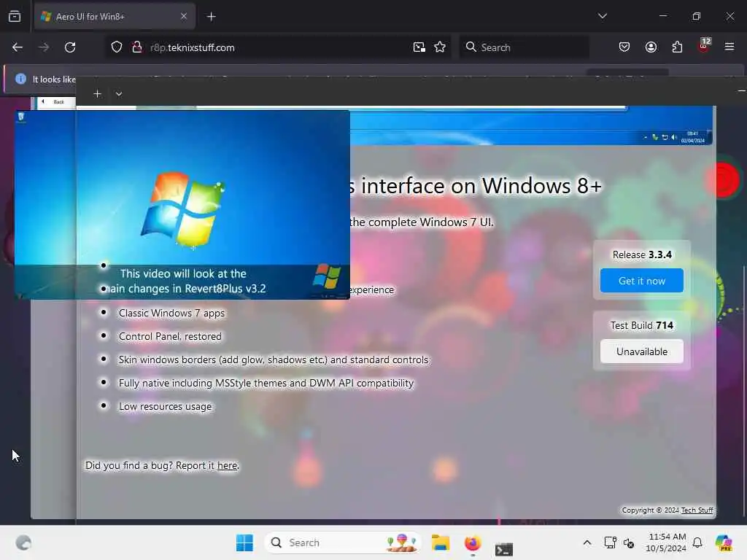Click the info icon in notification bar
This screenshot has height=560, width=747.
tap(20, 79)
